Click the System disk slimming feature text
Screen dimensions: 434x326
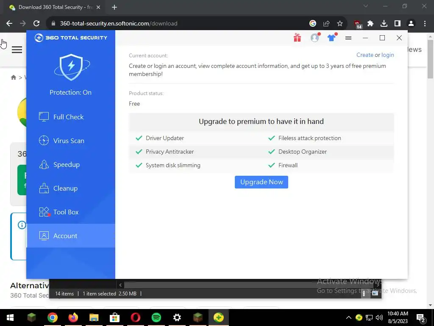coord(173,165)
